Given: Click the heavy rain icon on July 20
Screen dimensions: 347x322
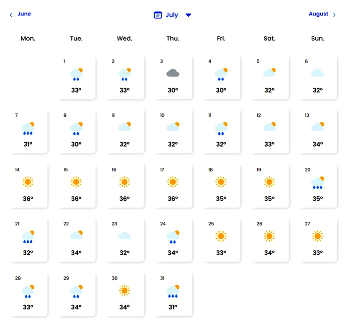Looking at the screenshot, I should [318, 183].
